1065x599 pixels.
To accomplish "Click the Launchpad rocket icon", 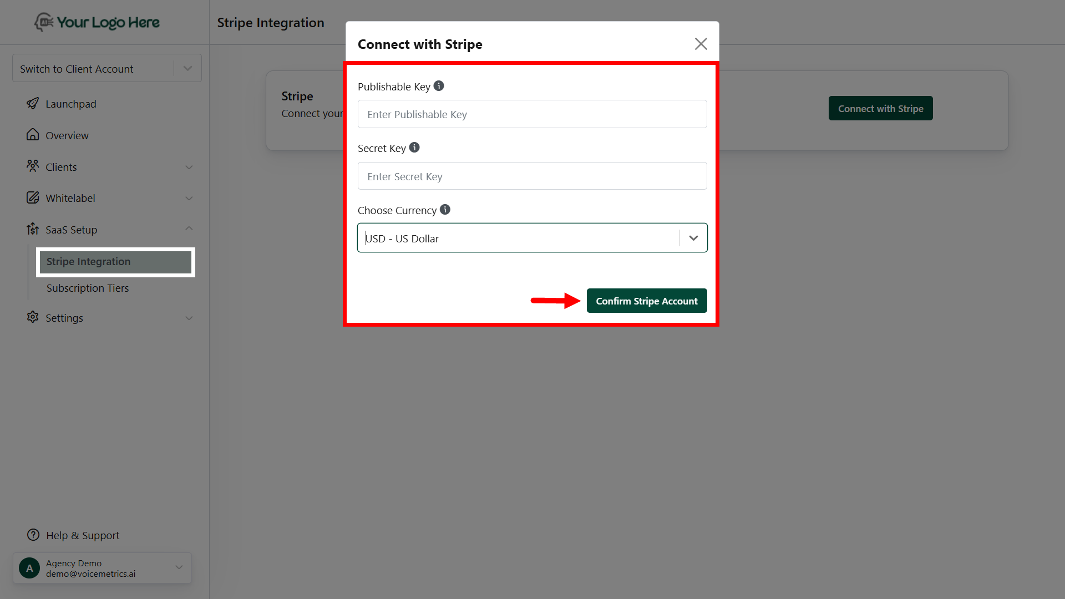I will pos(33,104).
